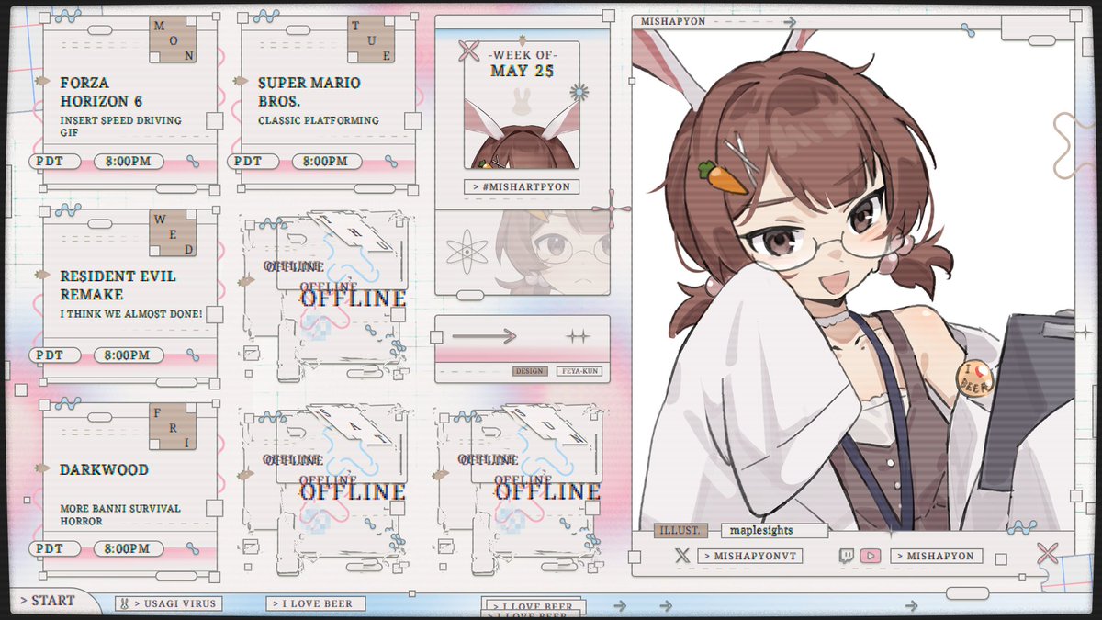Click text 'I THINK WE ALMOST DONE!'
Image resolution: width=1102 pixels, height=620 pixels.
point(131,314)
